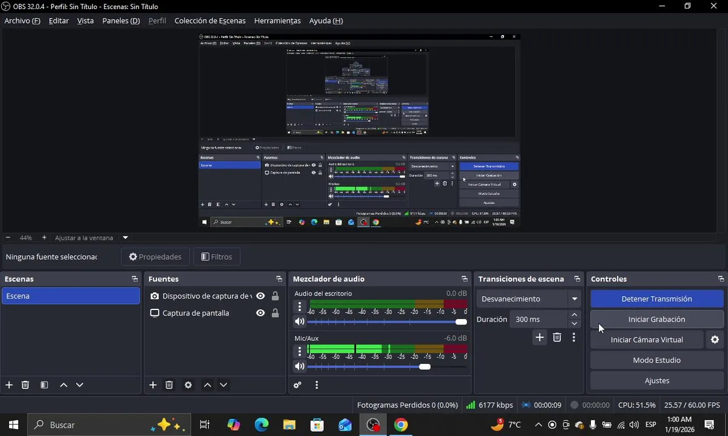Mute Audio del escritorio speaker
Image resolution: width=728 pixels, height=436 pixels.
(299, 322)
